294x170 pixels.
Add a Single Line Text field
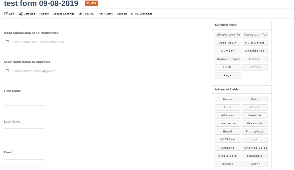(227, 35)
